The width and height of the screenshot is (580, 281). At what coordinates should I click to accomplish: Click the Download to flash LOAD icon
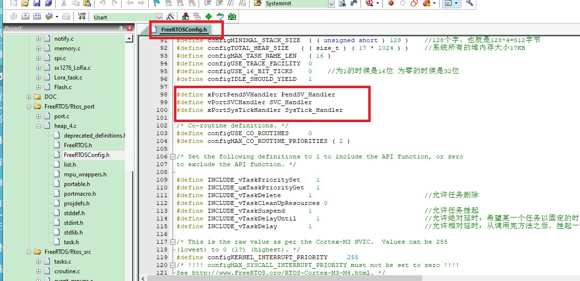[81, 17]
